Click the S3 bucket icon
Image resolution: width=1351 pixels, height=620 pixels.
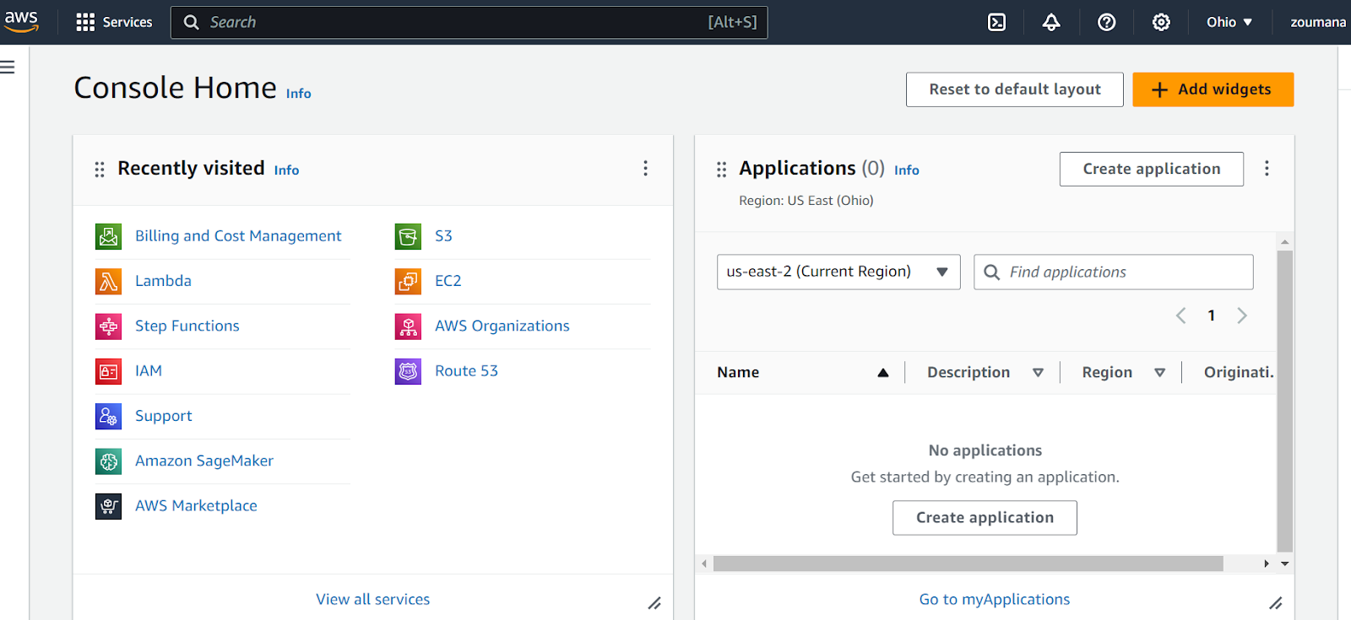tap(408, 236)
